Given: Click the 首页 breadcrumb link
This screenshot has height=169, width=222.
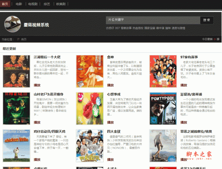Looking at the screenshot, I should point(24,39).
